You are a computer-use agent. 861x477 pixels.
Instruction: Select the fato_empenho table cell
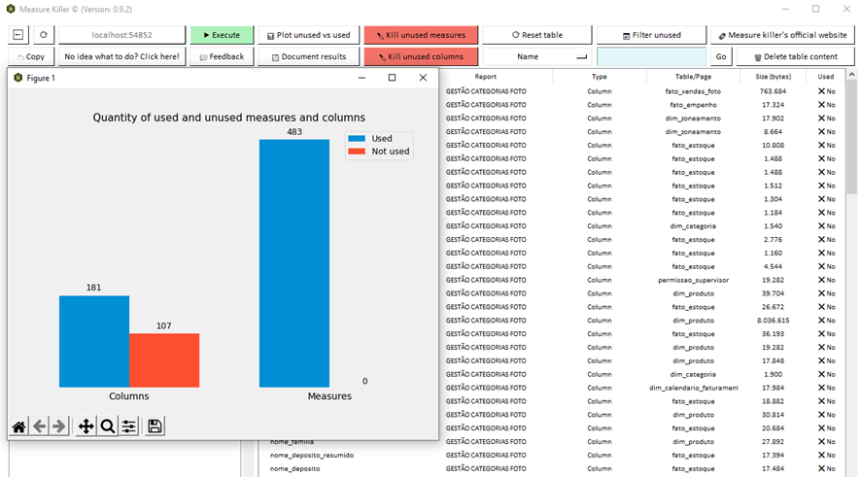tap(693, 105)
